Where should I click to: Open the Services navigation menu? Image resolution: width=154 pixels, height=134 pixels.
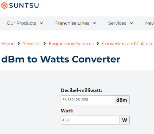point(117,23)
